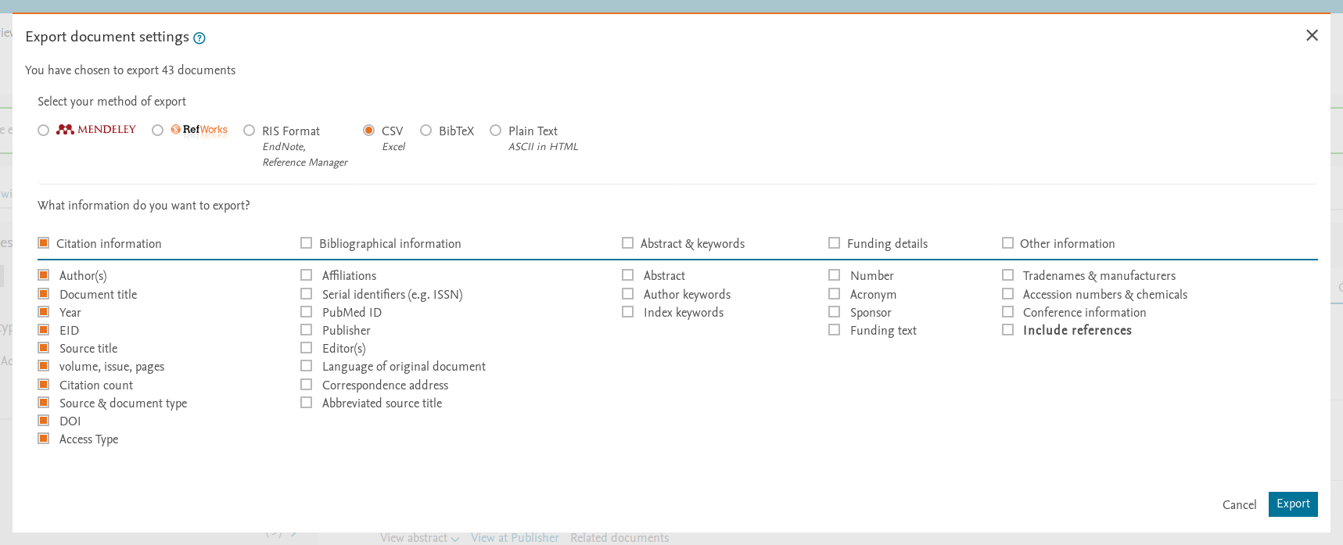Click the RefWorks logo export option

tap(199, 130)
